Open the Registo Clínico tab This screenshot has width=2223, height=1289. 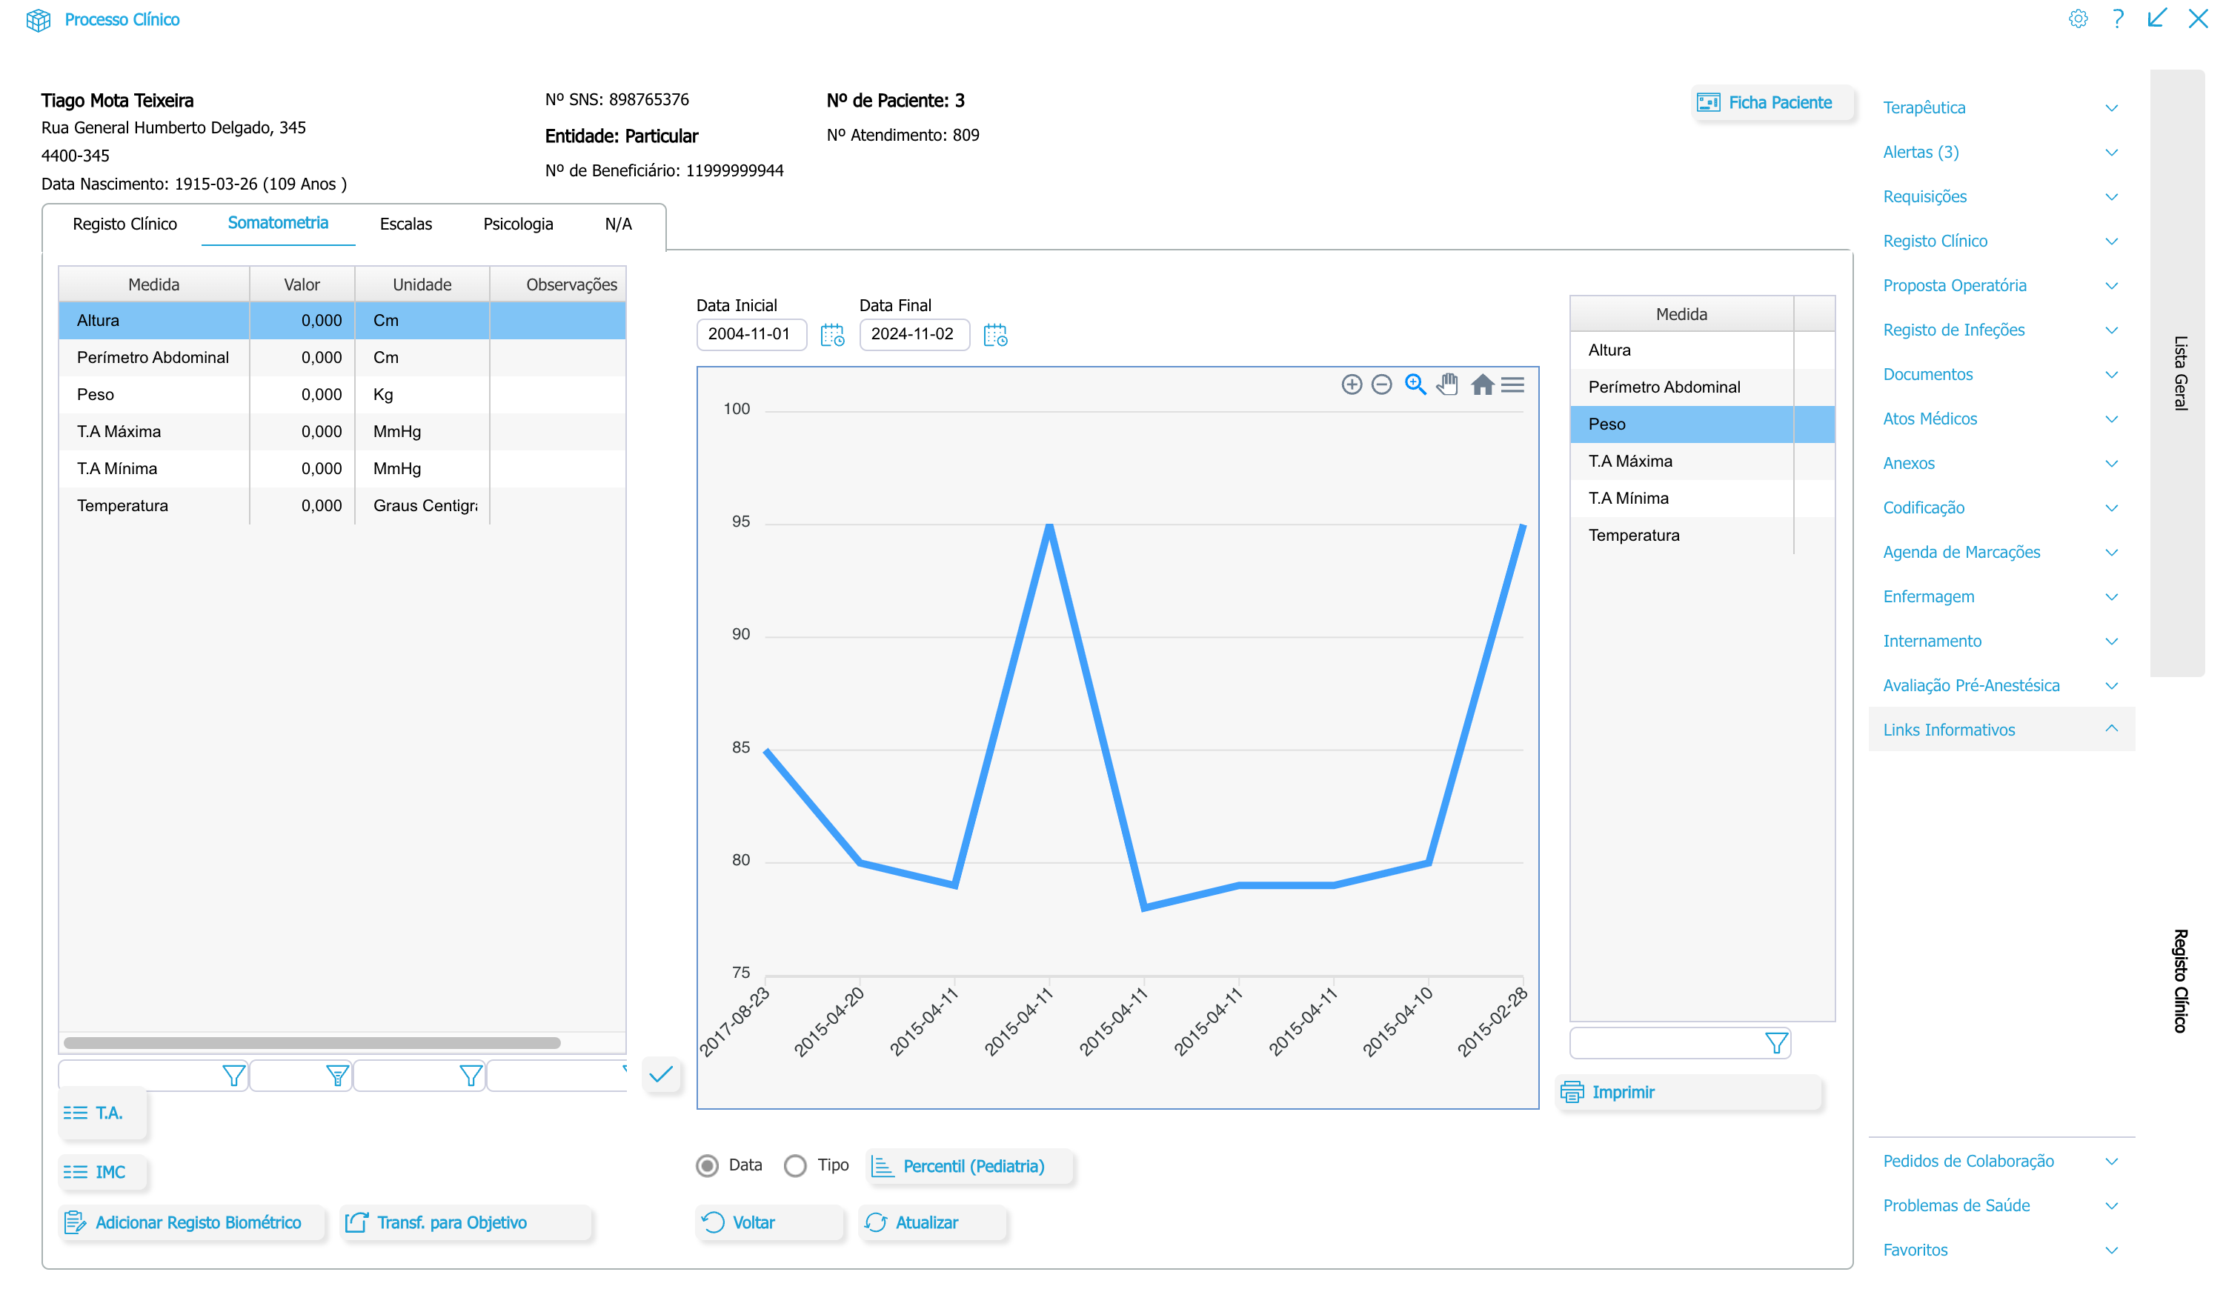(x=124, y=224)
